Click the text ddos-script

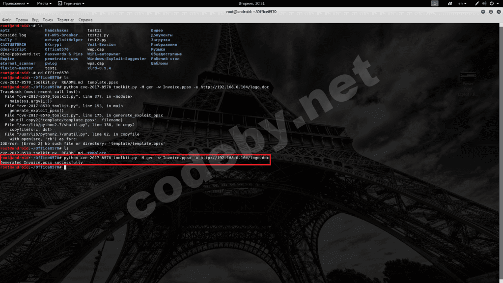click(13, 50)
